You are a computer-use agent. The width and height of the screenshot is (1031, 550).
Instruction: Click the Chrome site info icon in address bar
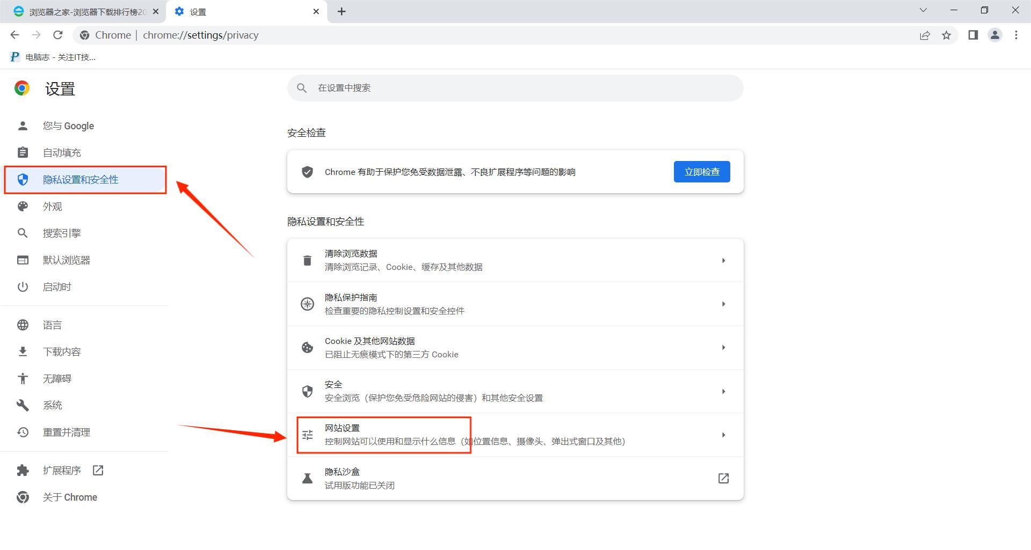84,35
